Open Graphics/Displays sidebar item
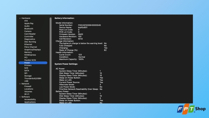209x118 pixels. click(x=32, y=50)
